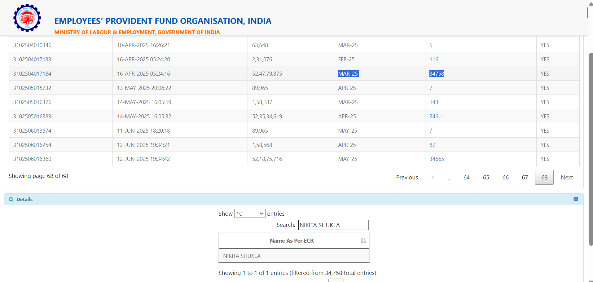
Task: Collapse the Details panel with minus icon
Action: pyautogui.click(x=576, y=199)
